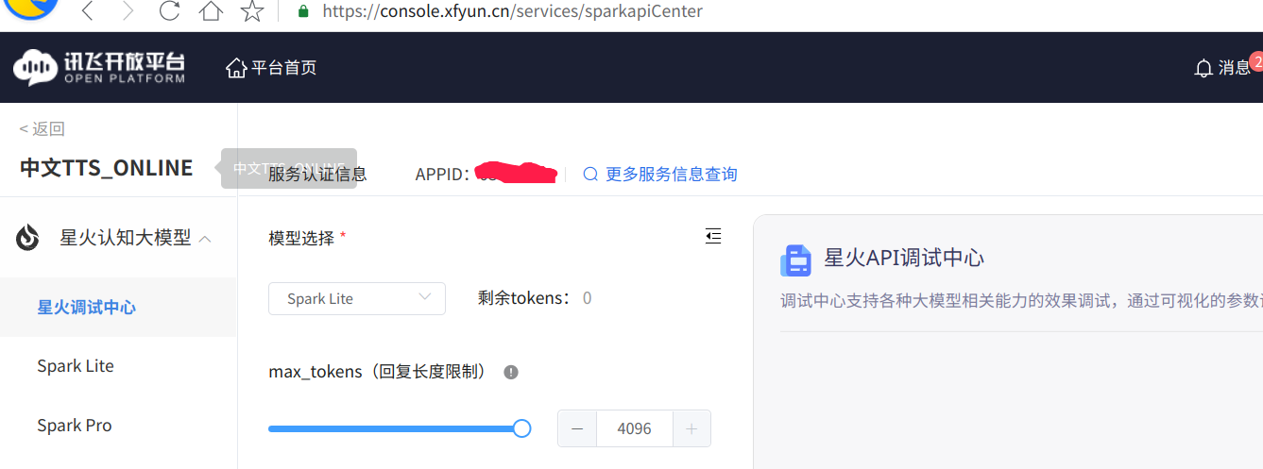Click the 讯飞开放平台 logo
1263x469 pixels.
point(99,67)
